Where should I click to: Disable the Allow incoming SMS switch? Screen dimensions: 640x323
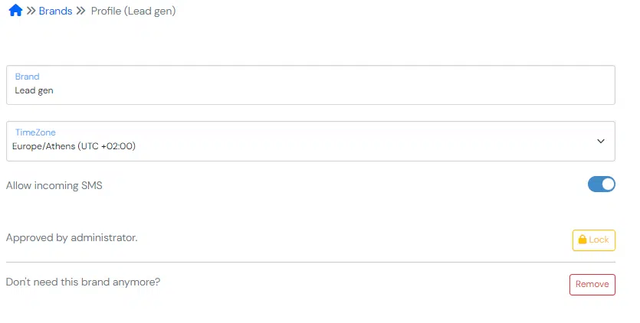pyautogui.click(x=601, y=184)
